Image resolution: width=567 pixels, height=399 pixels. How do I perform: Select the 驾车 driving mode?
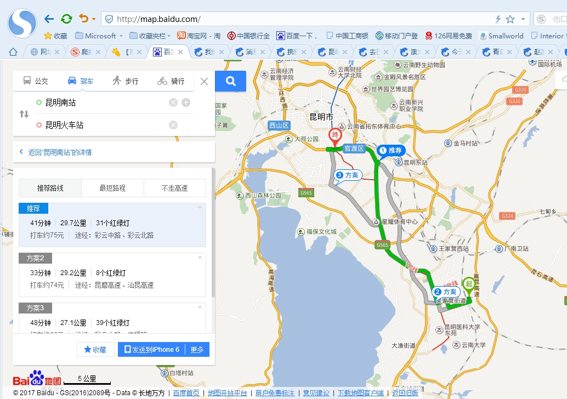[x=80, y=81]
